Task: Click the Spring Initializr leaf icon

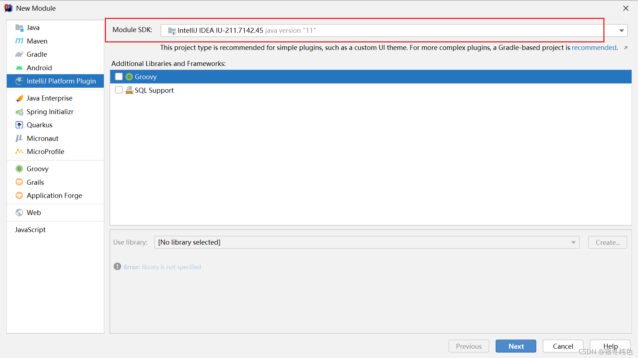Action: 19,112
